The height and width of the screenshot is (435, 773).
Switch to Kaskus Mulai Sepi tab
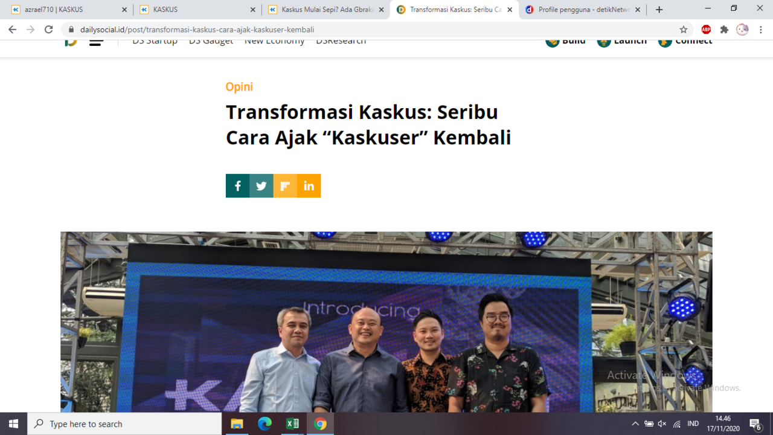tap(326, 10)
